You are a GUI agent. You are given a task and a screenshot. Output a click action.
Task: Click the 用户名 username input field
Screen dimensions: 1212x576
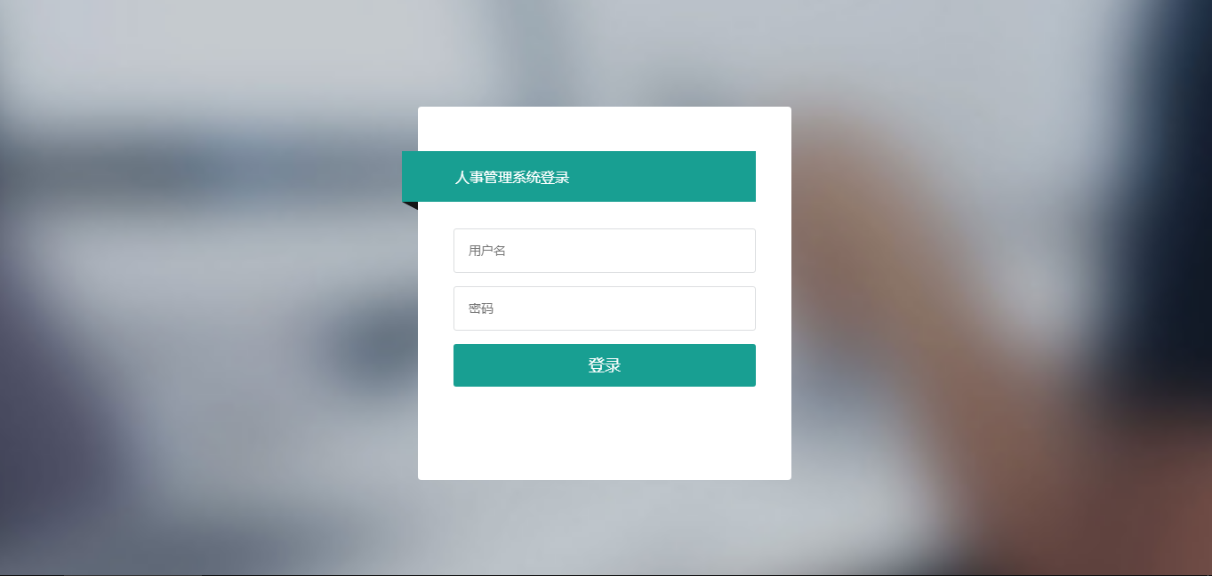605,251
